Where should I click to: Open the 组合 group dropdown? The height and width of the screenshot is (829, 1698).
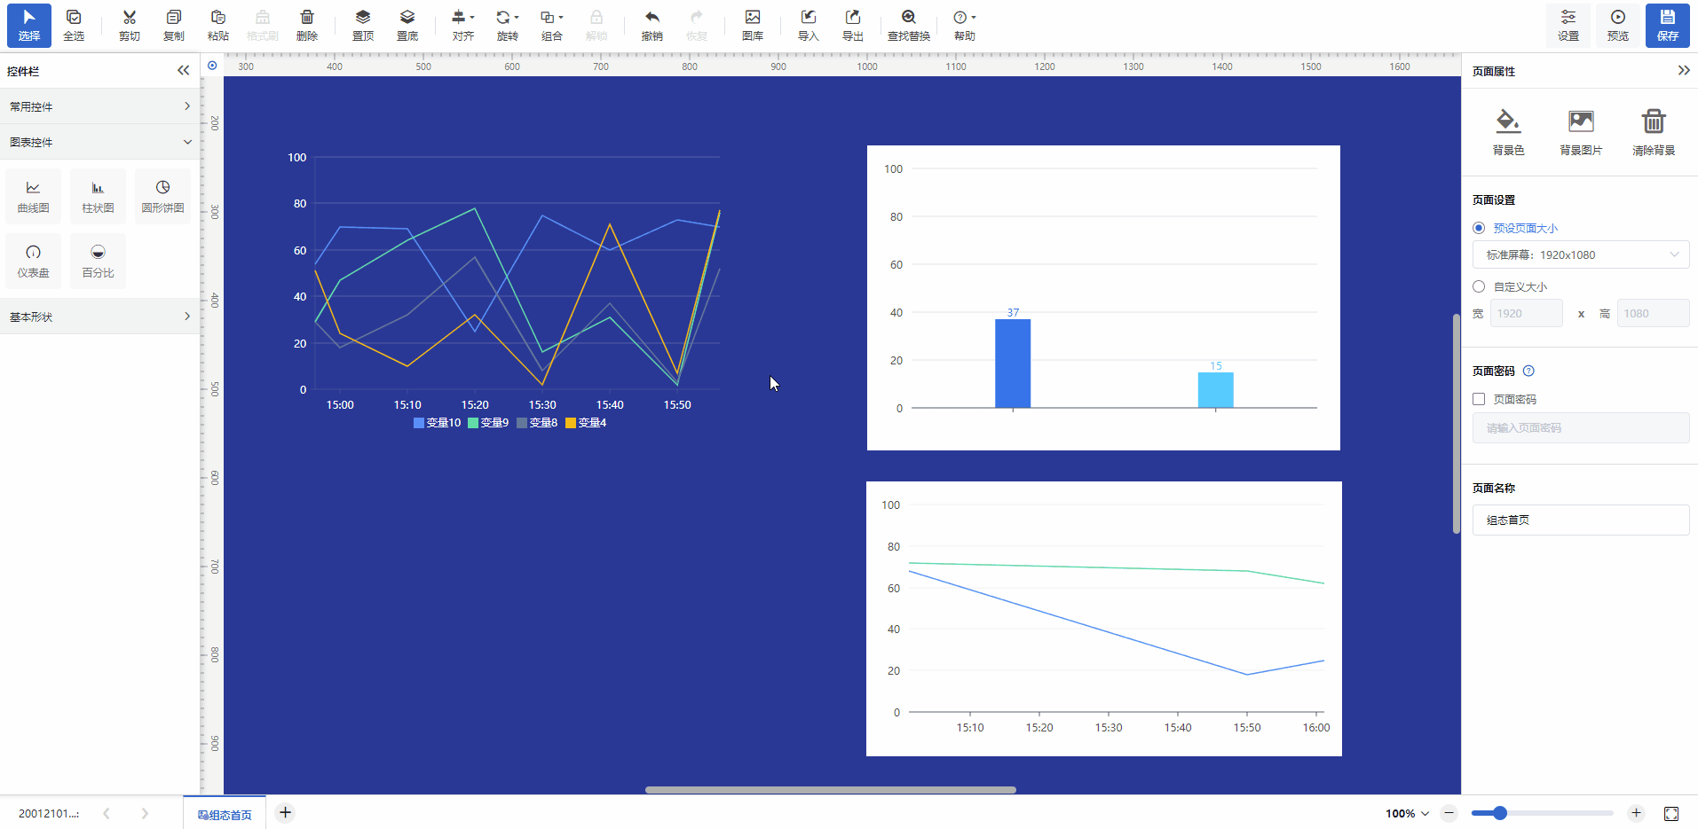click(x=552, y=25)
